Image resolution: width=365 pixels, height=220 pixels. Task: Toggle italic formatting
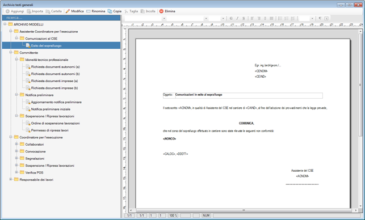pyautogui.click(x=237, y=18)
